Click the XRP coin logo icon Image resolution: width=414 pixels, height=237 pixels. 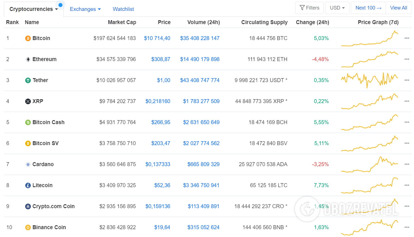pos(28,101)
